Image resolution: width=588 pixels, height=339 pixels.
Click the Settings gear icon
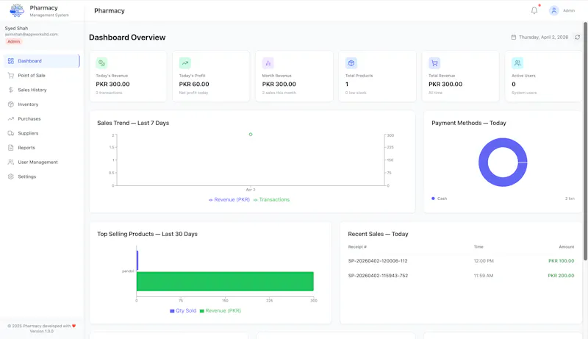coord(10,176)
